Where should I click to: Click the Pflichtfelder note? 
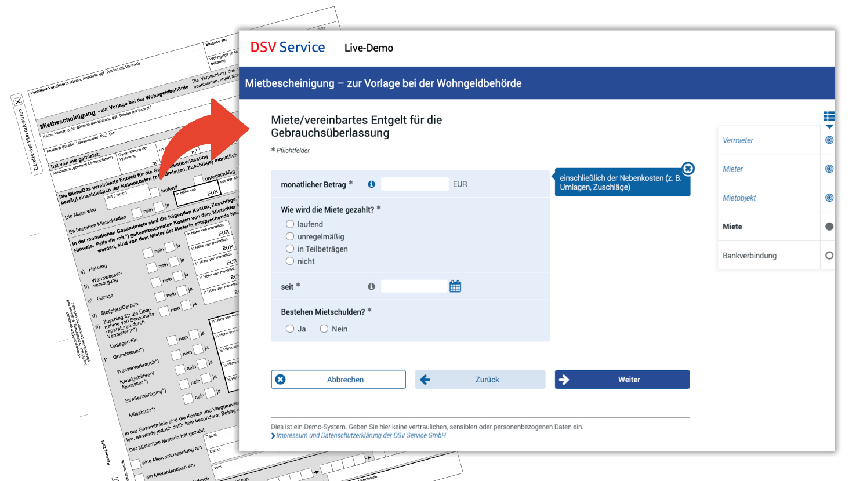point(291,151)
